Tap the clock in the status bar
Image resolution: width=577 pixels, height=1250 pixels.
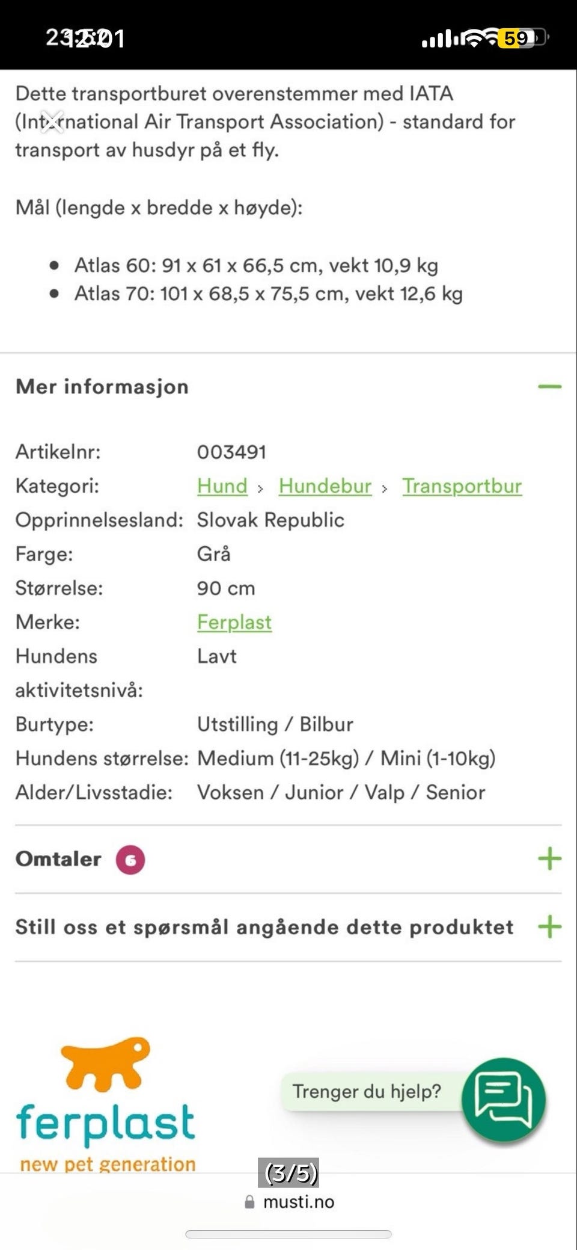coord(84,37)
